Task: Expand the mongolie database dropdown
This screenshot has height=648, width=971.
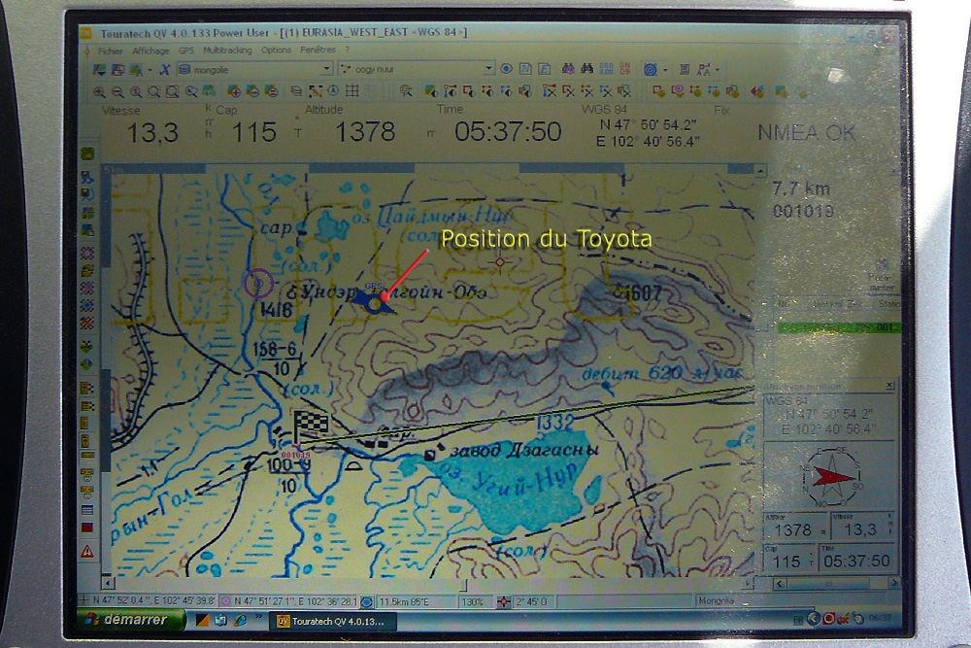Action: [326, 69]
